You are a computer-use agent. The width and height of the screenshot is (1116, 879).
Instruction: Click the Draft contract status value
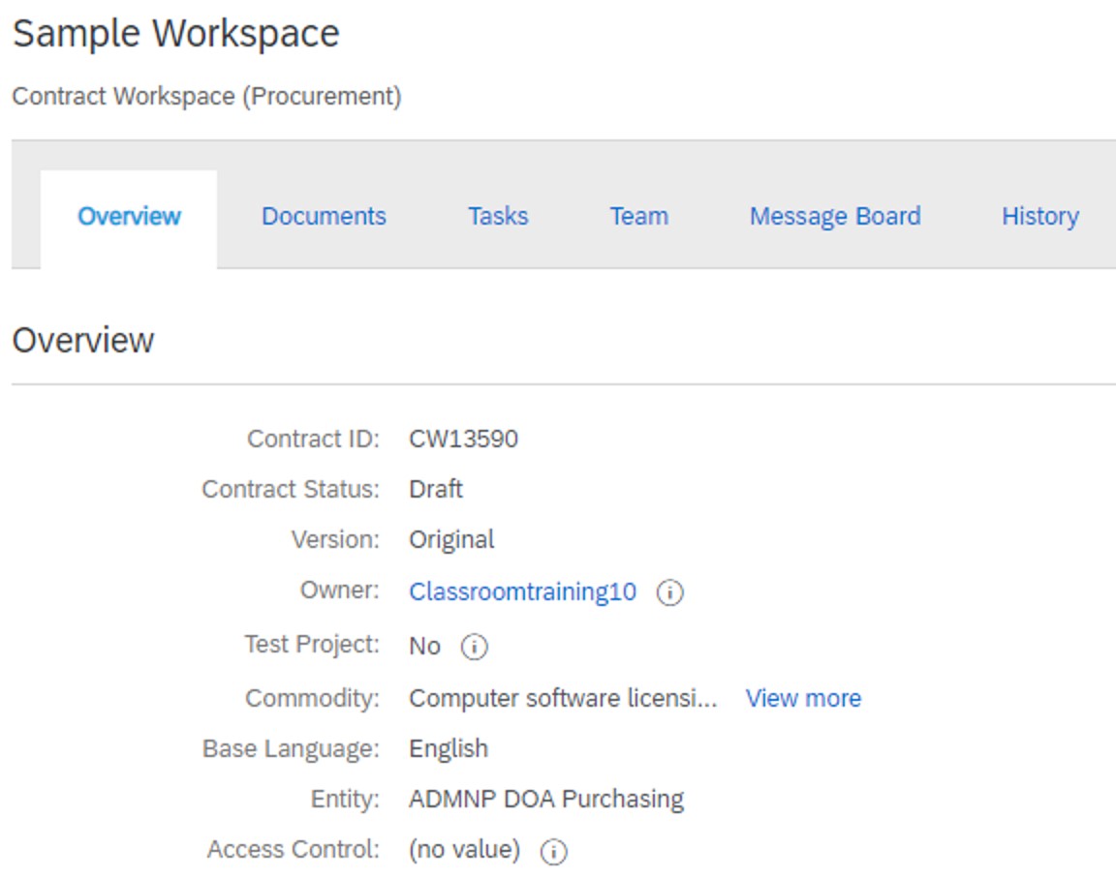pos(436,489)
